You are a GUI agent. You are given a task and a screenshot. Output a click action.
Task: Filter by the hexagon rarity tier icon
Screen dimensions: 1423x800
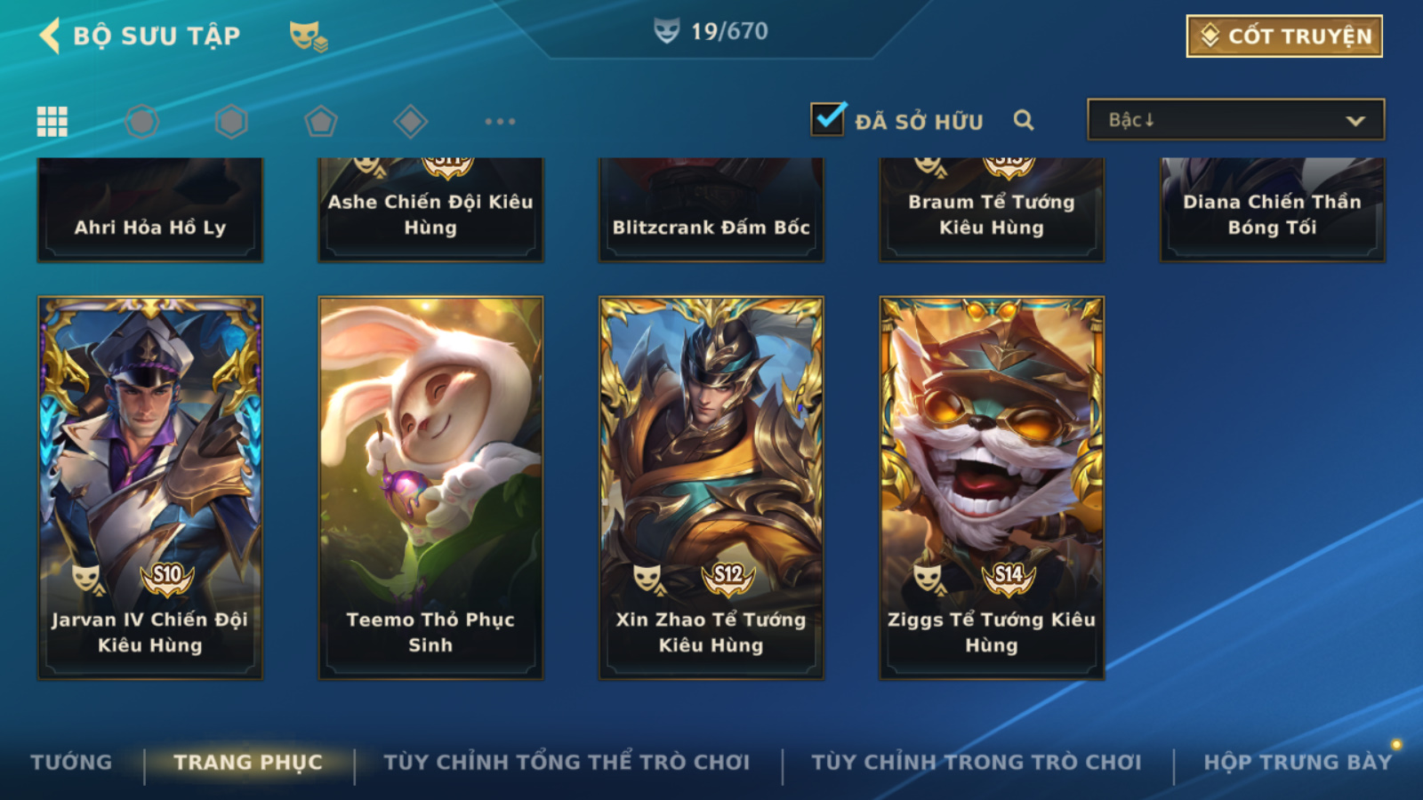pyautogui.click(x=231, y=121)
